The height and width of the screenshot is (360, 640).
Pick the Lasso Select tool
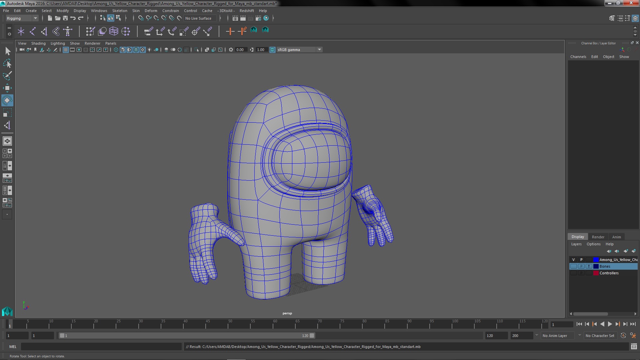(7, 63)
